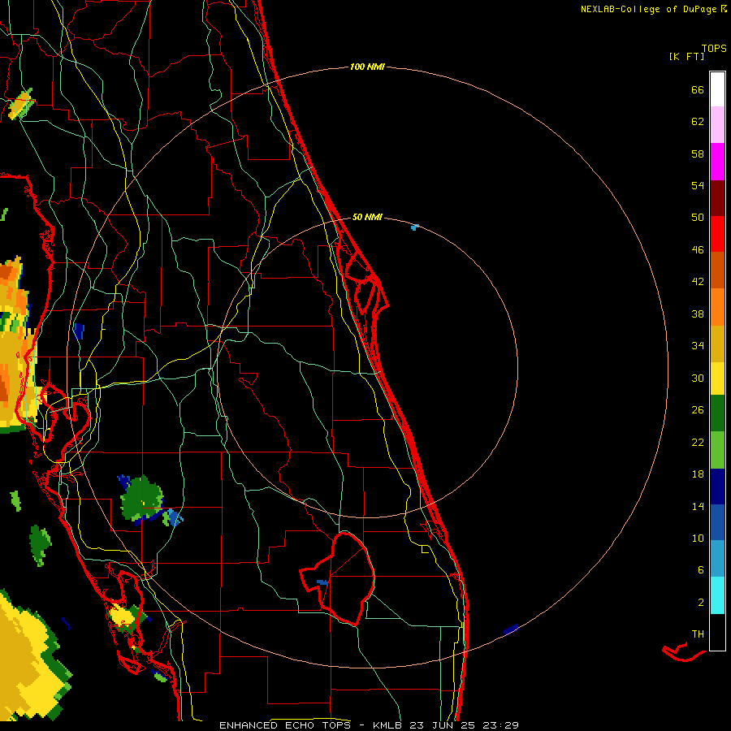Click the black TH band of the legend

click(717, 632)
